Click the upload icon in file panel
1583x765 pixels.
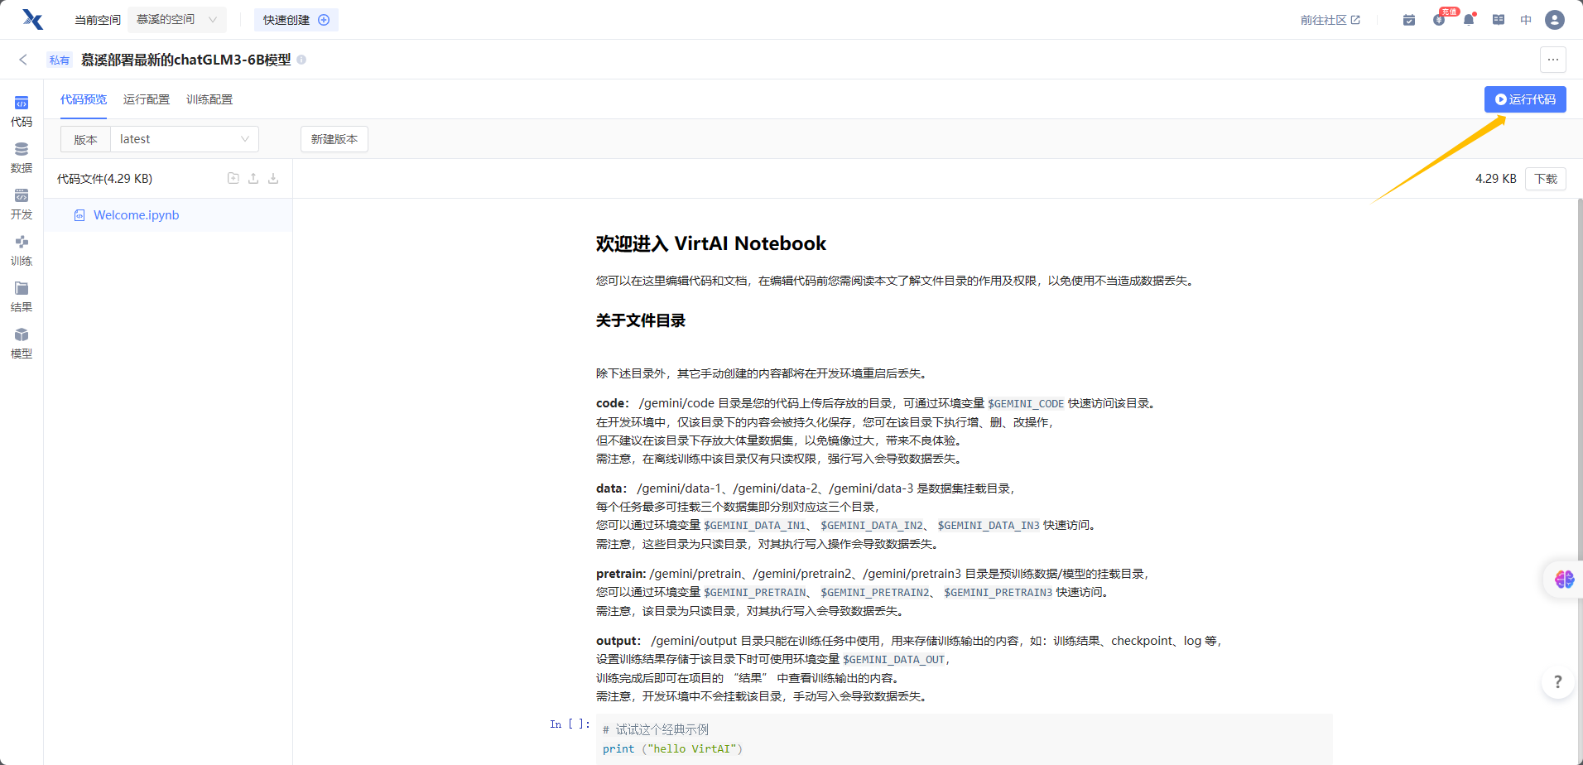pyautogui.click(x=253, y=178)
